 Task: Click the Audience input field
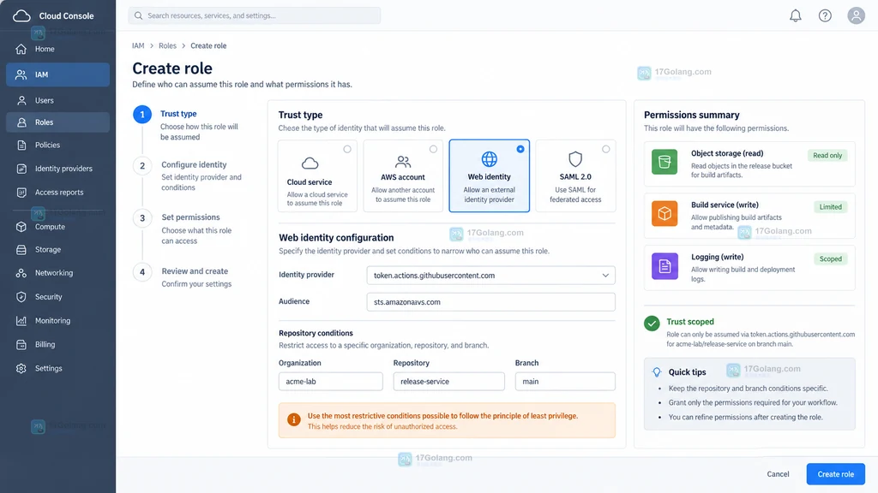491,302
